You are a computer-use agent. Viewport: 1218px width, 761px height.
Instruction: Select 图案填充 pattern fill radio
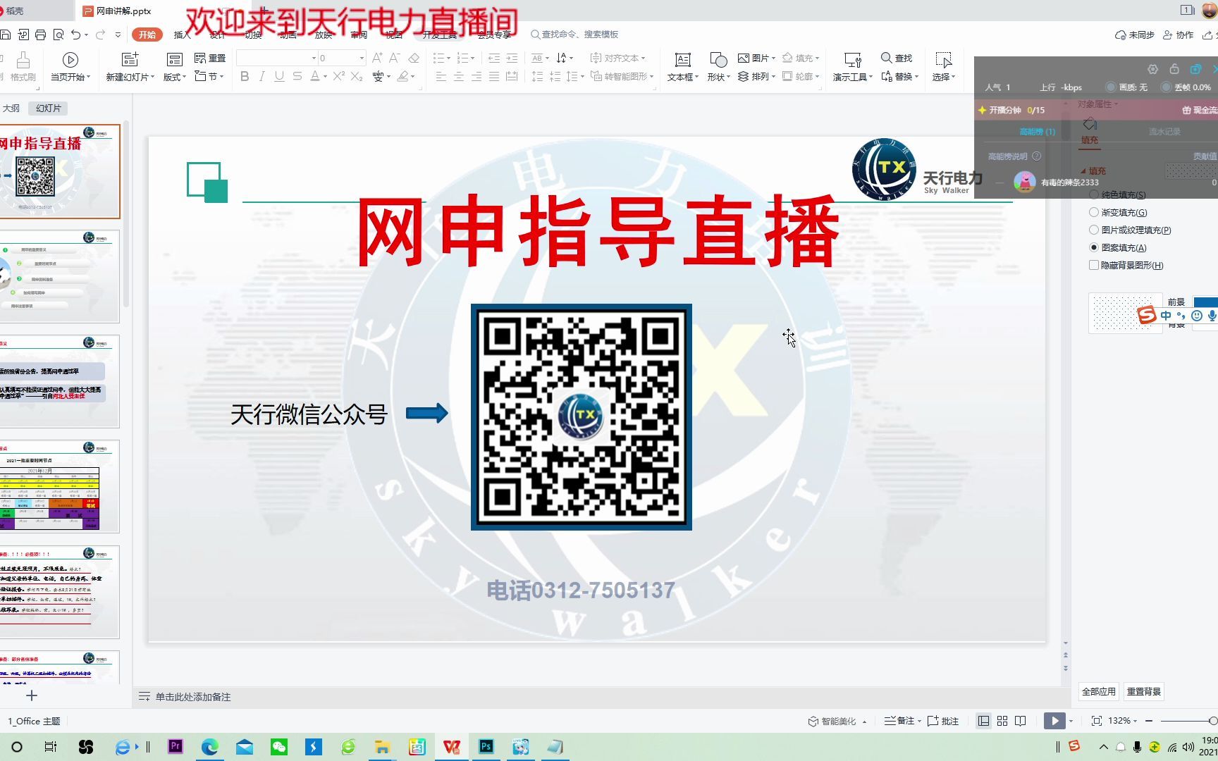1094,247
